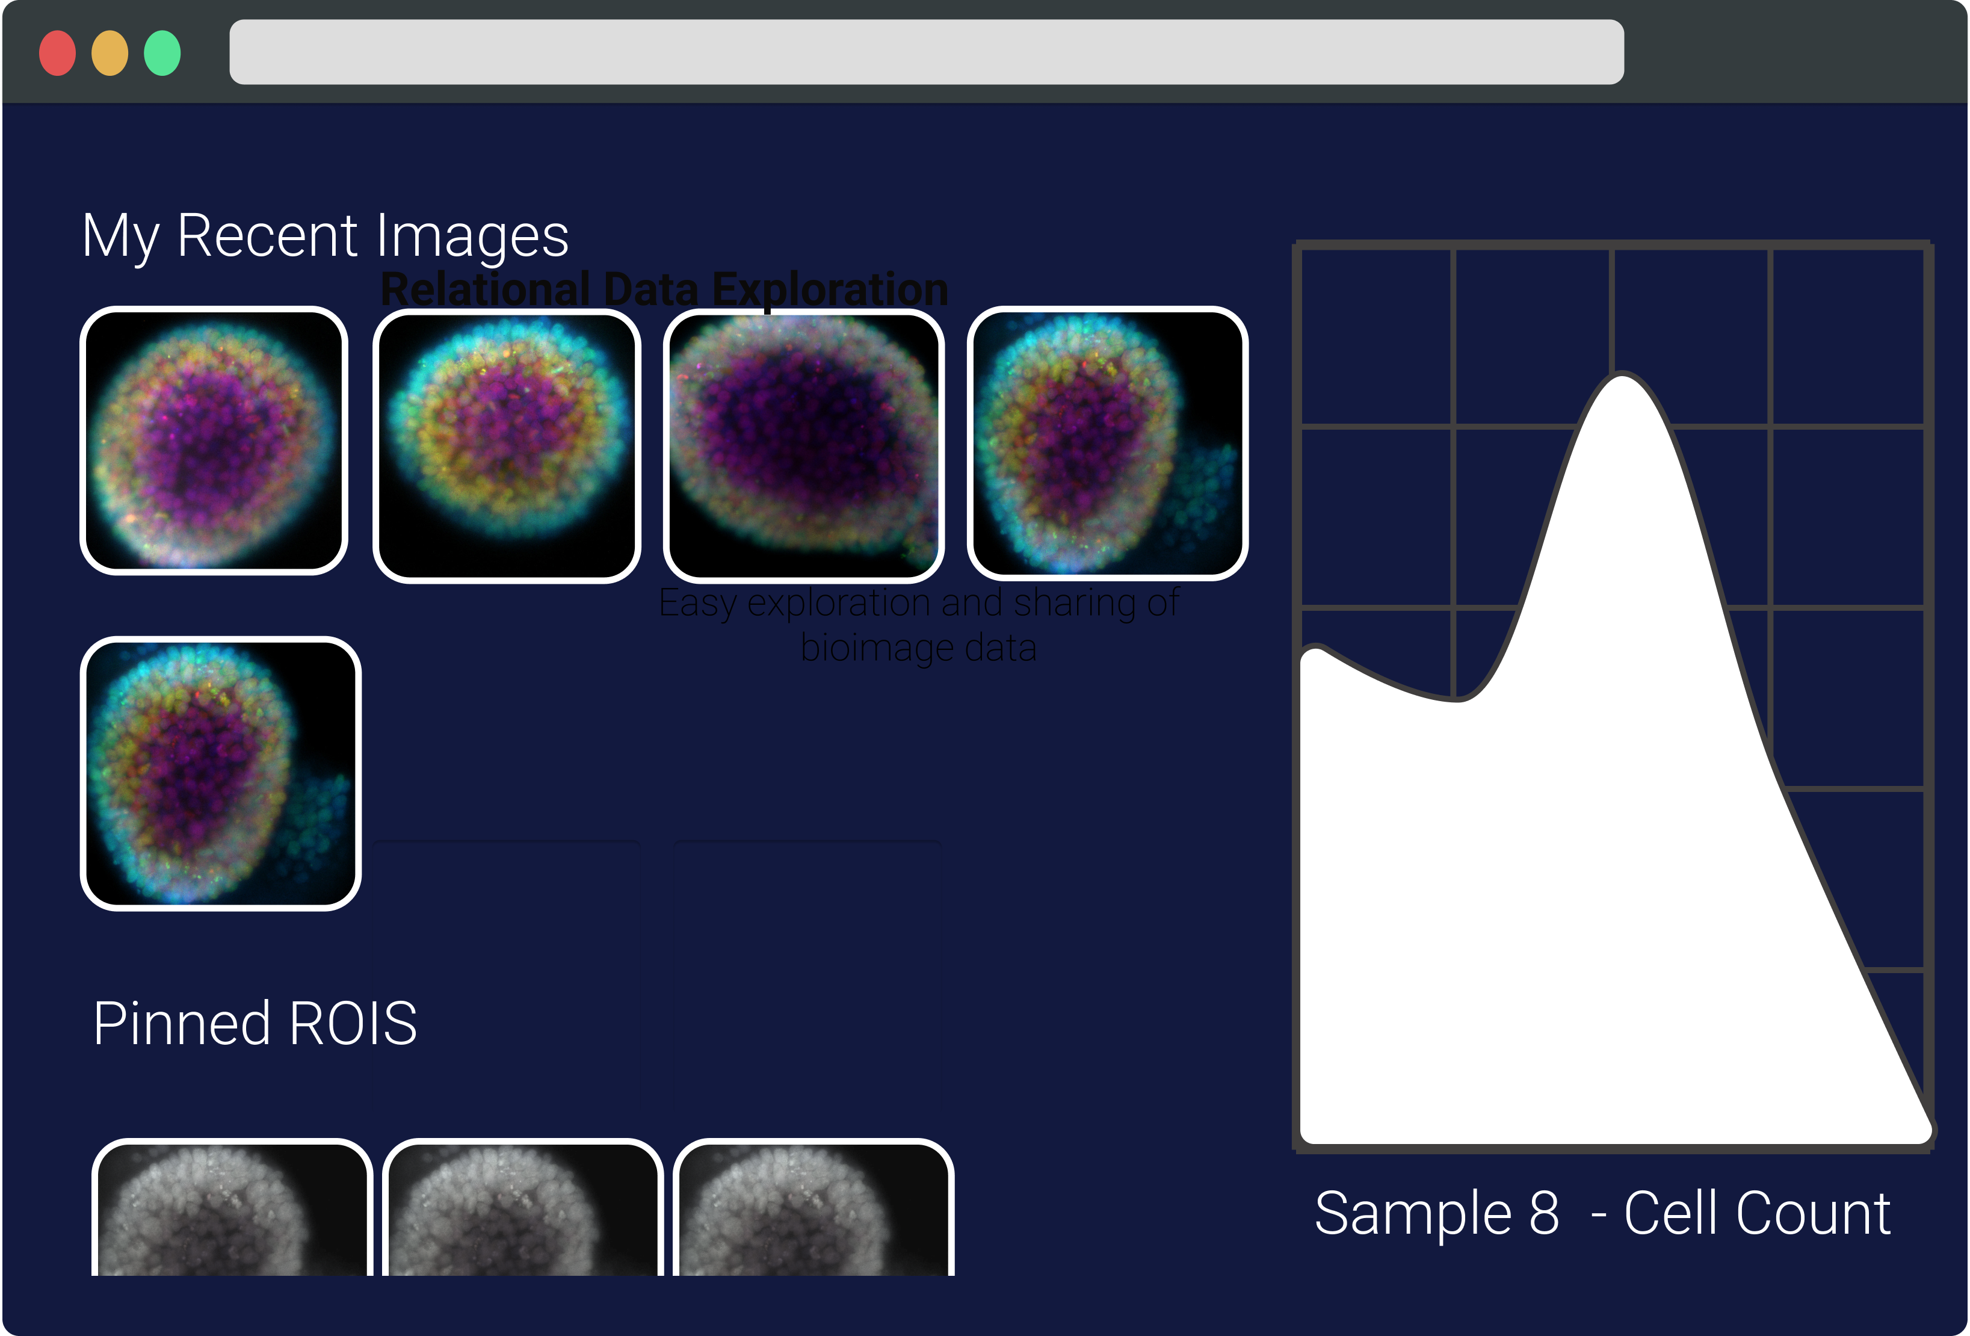The width and height of the screenshot is (1970, 1336).
Task: Select the third grayscale pinned ROI thumbnail
Action: (813, 1208)
